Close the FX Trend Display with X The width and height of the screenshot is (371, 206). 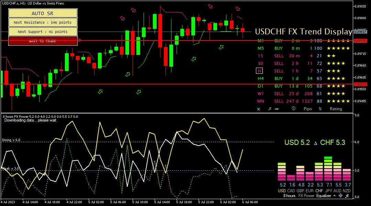tap(259, 109)
